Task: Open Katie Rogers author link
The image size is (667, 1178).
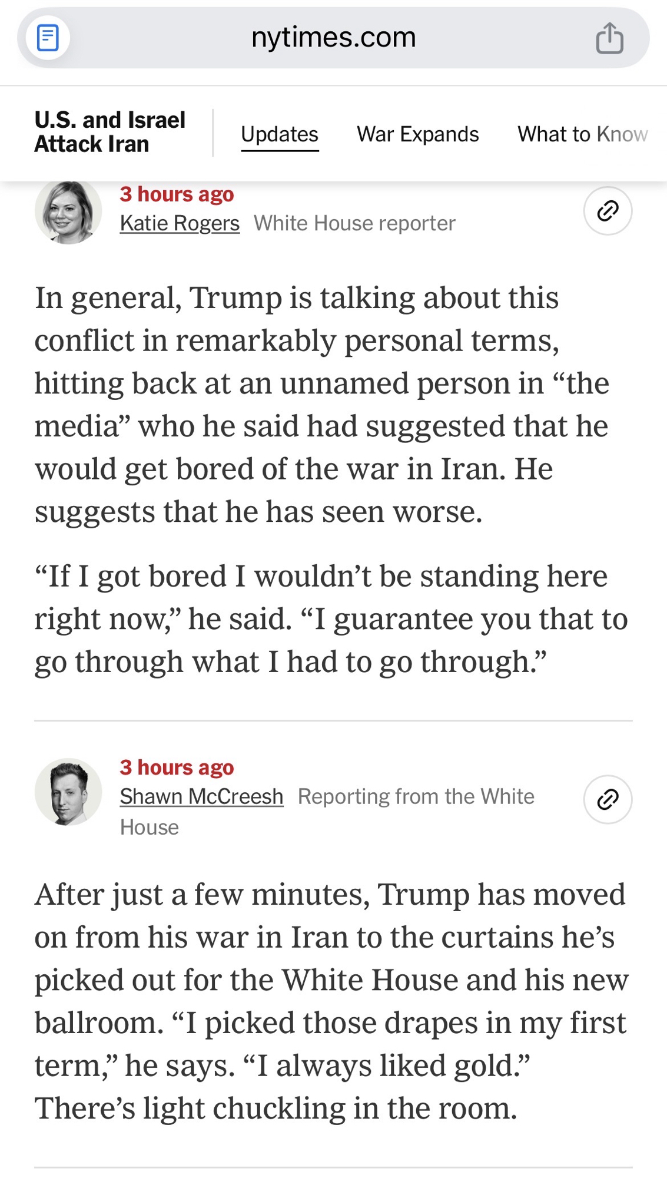Action: (180, 223)
